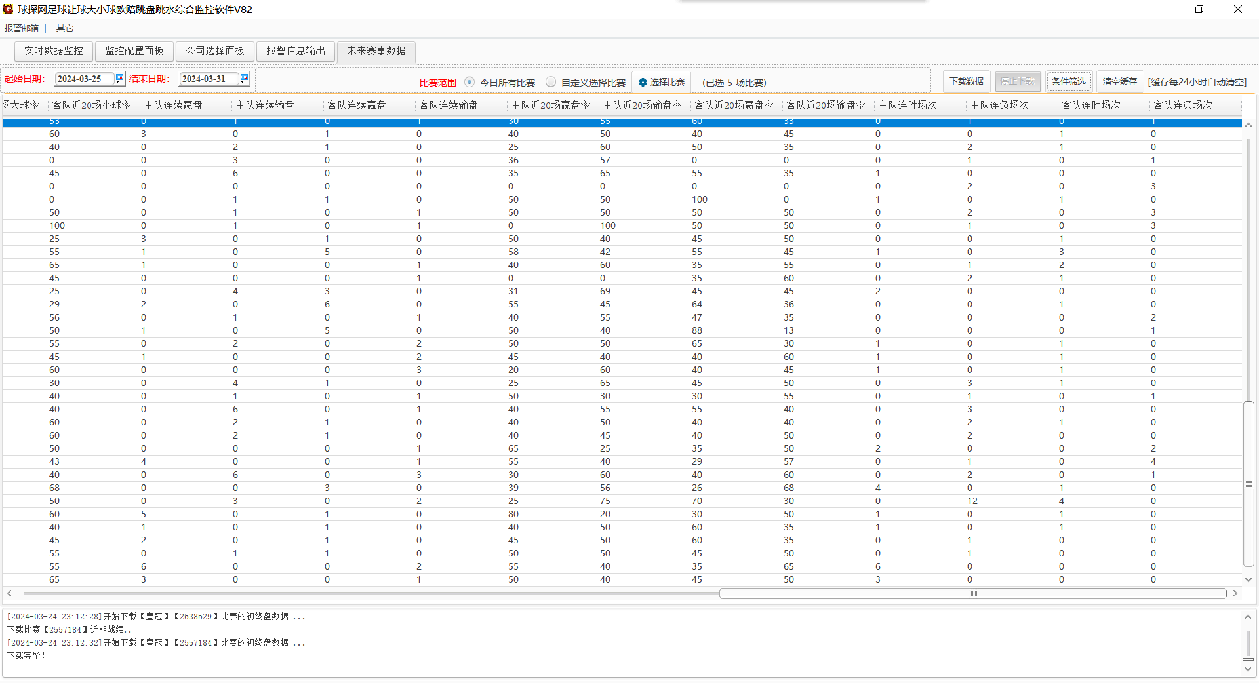The height and width of the screenshot is (683, 1259).
Task: Click log line 下载比赛【2557184】近期战绩
Action: click(70, 629)
